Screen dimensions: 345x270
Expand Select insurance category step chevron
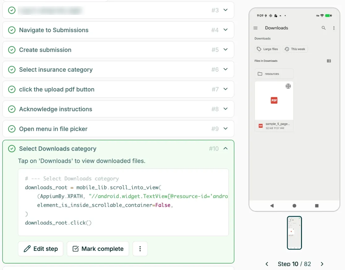(226, 69)
